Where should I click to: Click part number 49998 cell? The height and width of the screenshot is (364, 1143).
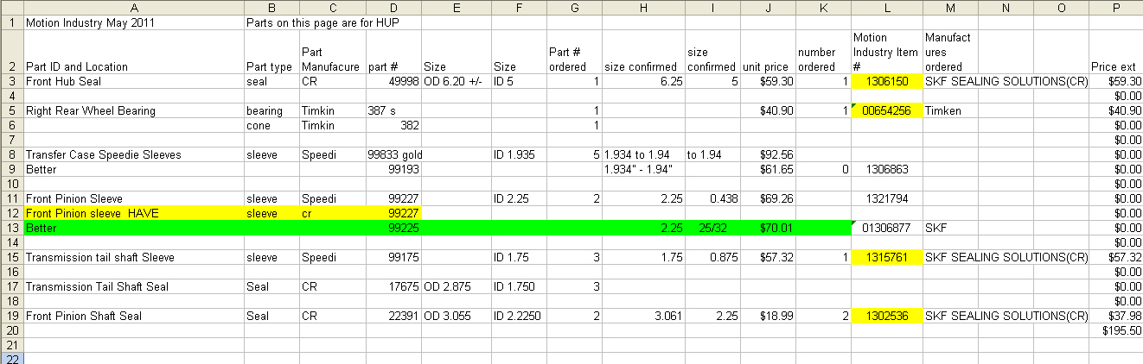pos(393,81)
